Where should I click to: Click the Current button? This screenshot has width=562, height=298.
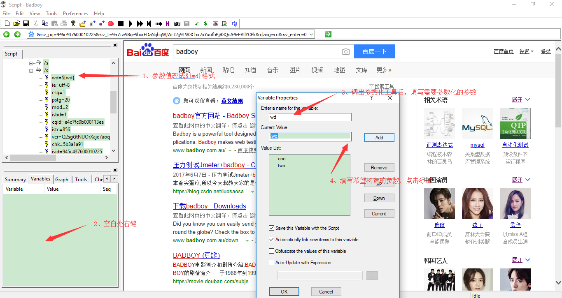point(379,214)
